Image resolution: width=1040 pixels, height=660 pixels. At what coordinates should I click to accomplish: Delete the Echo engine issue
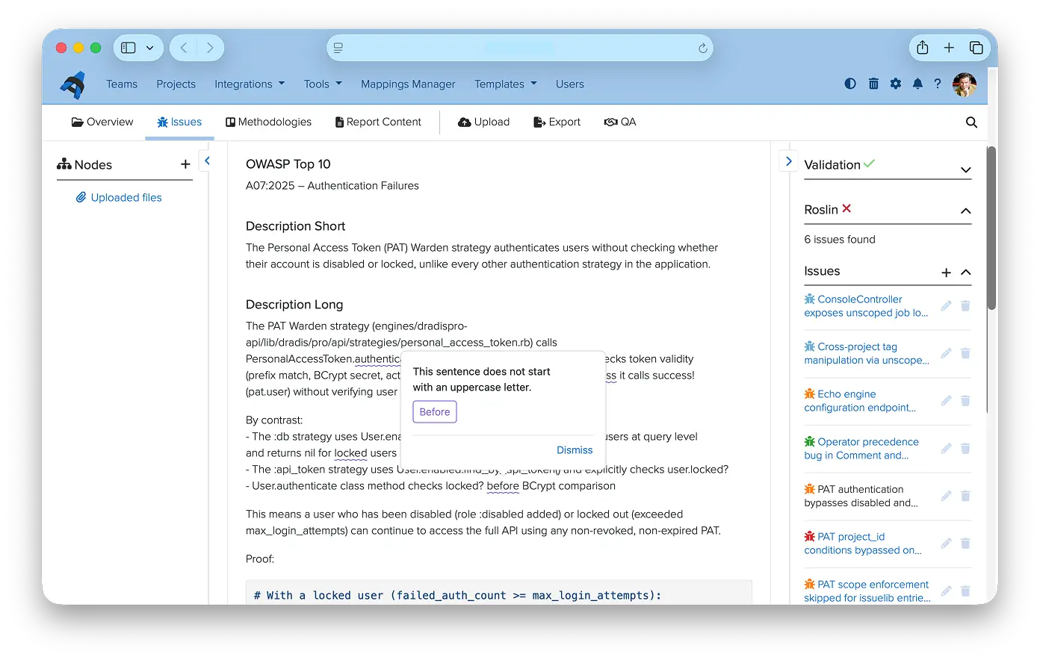(965, 401)
